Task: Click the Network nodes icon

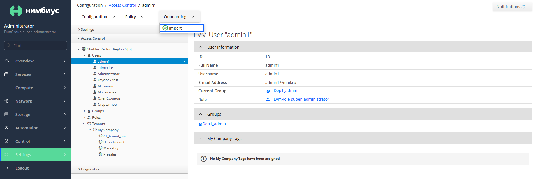Action: tap(6, 101)
